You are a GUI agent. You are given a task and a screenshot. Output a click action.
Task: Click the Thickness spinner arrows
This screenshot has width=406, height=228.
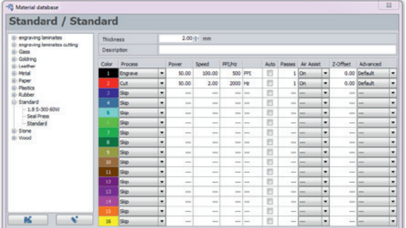point(196,39)
